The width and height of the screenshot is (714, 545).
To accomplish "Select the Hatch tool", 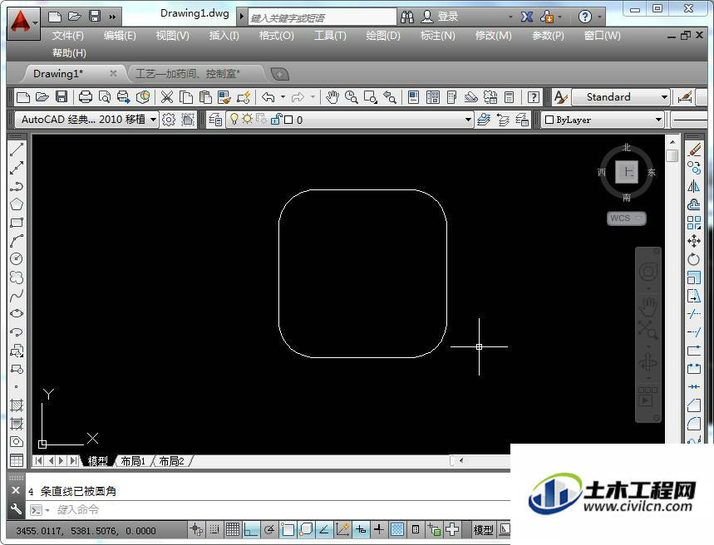I will (x=17, y=405).
